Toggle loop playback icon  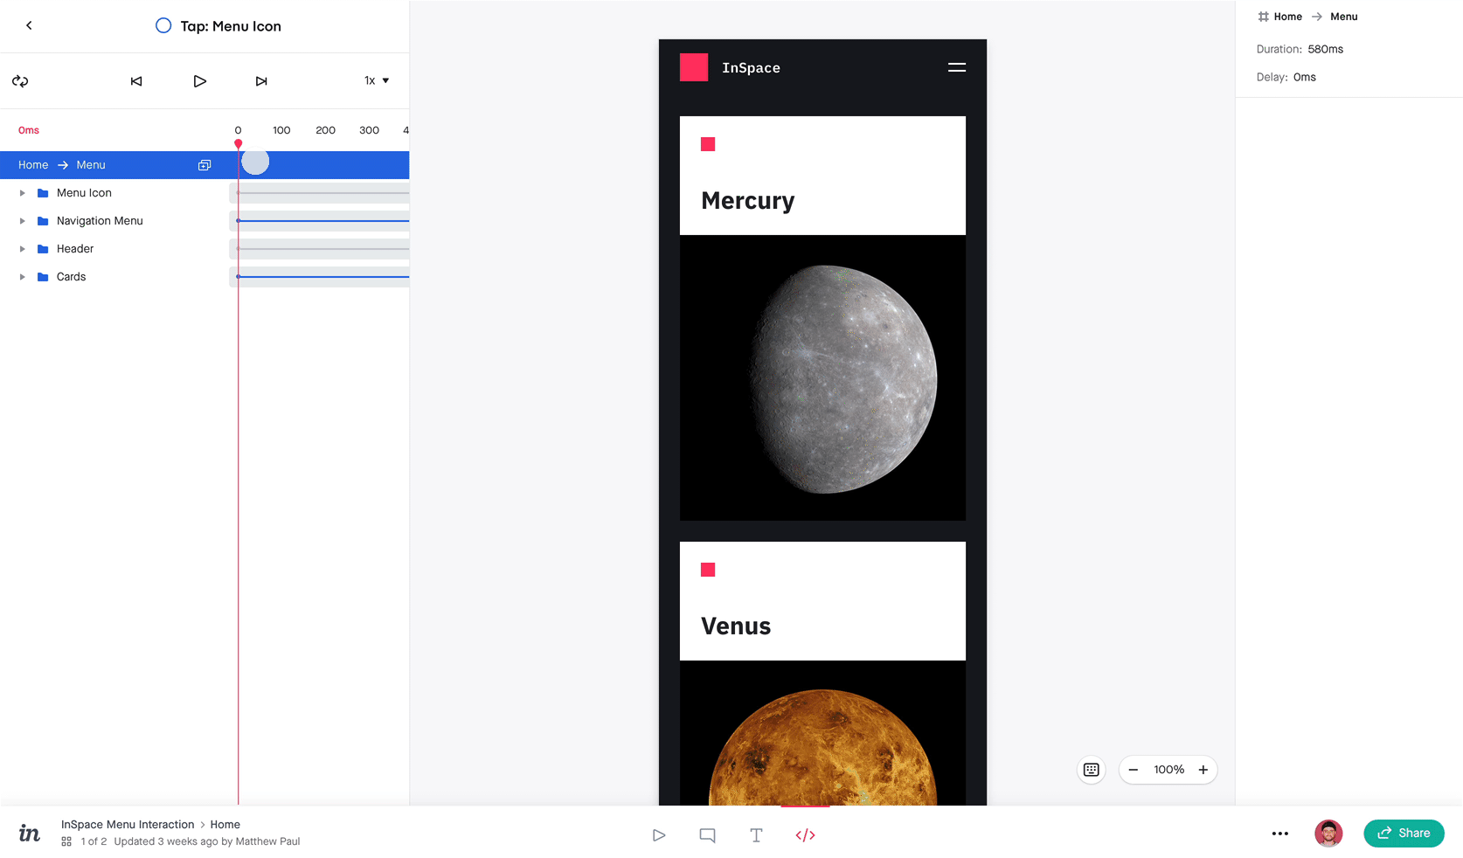[x=20, y=81]
